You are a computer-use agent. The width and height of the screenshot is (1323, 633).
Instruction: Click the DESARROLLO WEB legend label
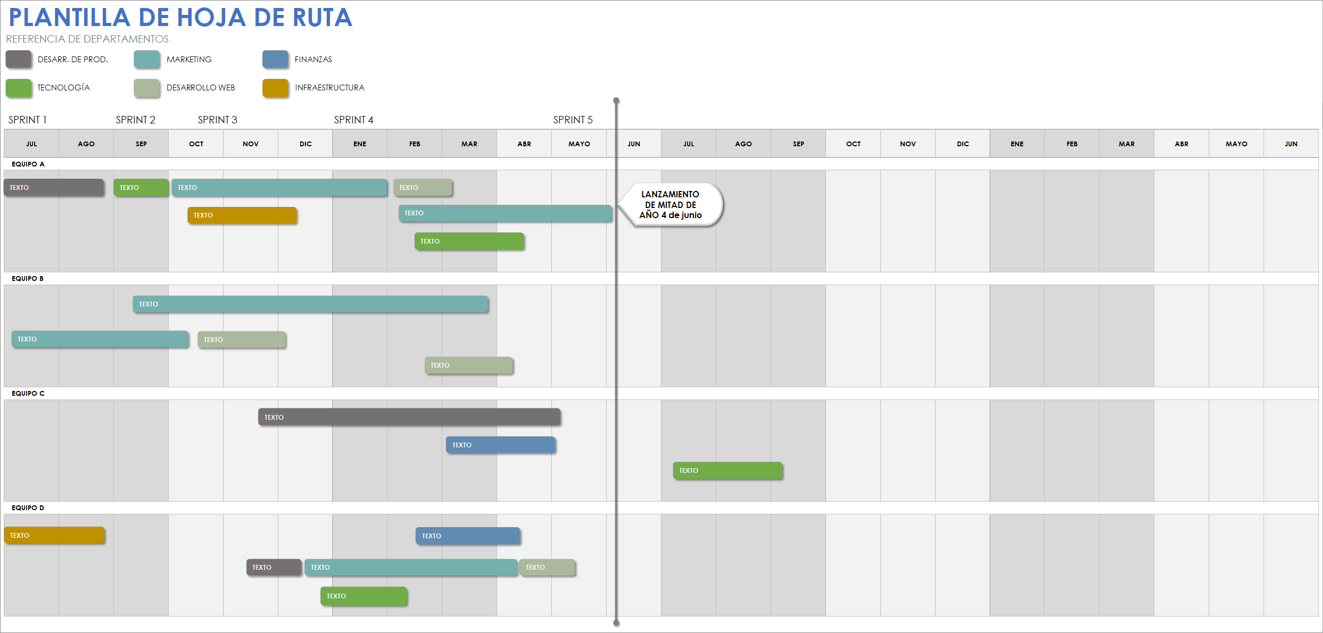(201, 87)
